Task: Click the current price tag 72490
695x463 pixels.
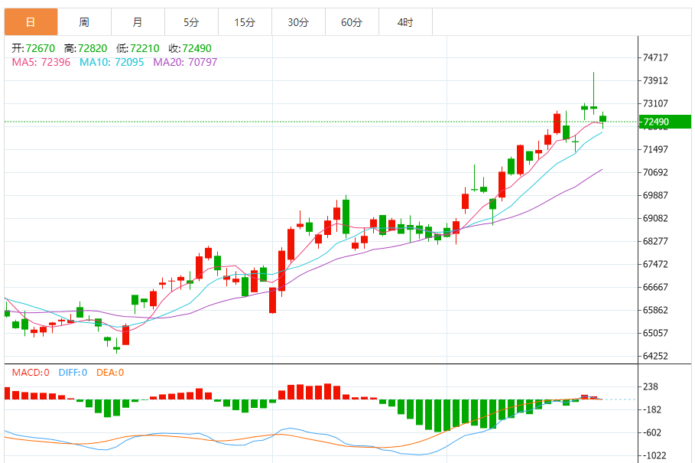Action: (x=665, y=122)
